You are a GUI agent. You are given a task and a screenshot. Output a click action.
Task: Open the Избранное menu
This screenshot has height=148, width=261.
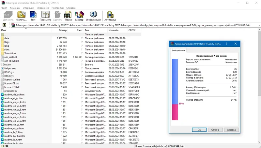43,8
